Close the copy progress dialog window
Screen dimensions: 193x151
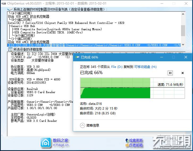click(x=186, y=57)
